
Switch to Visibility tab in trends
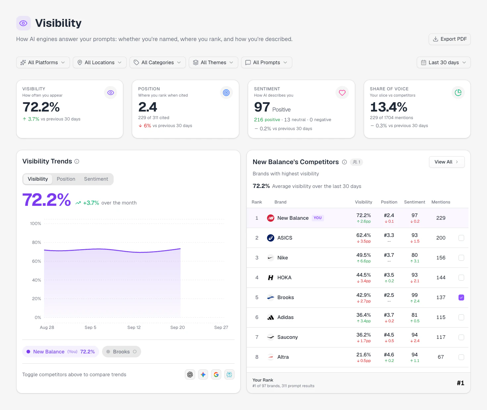click(38, 179)
